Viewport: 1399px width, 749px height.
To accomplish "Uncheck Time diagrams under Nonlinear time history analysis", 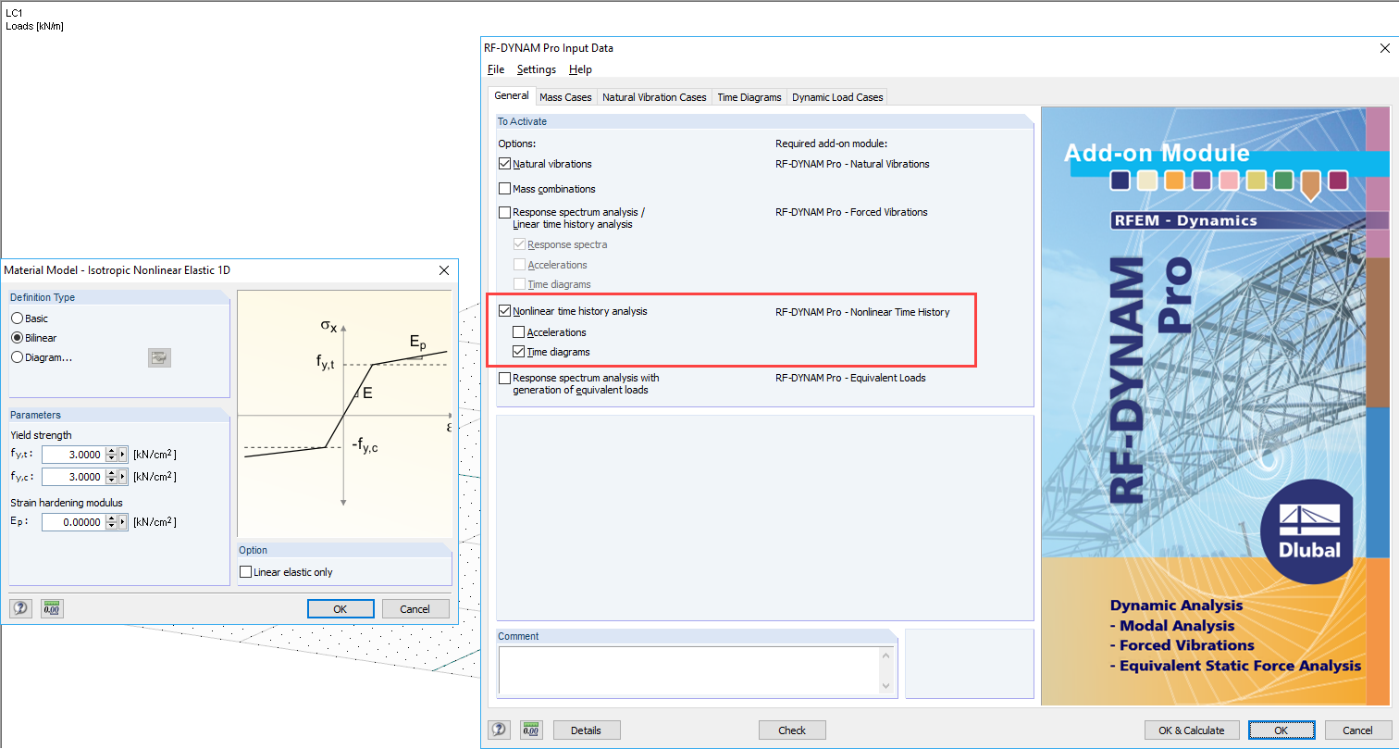I will (x=520, y=351).
